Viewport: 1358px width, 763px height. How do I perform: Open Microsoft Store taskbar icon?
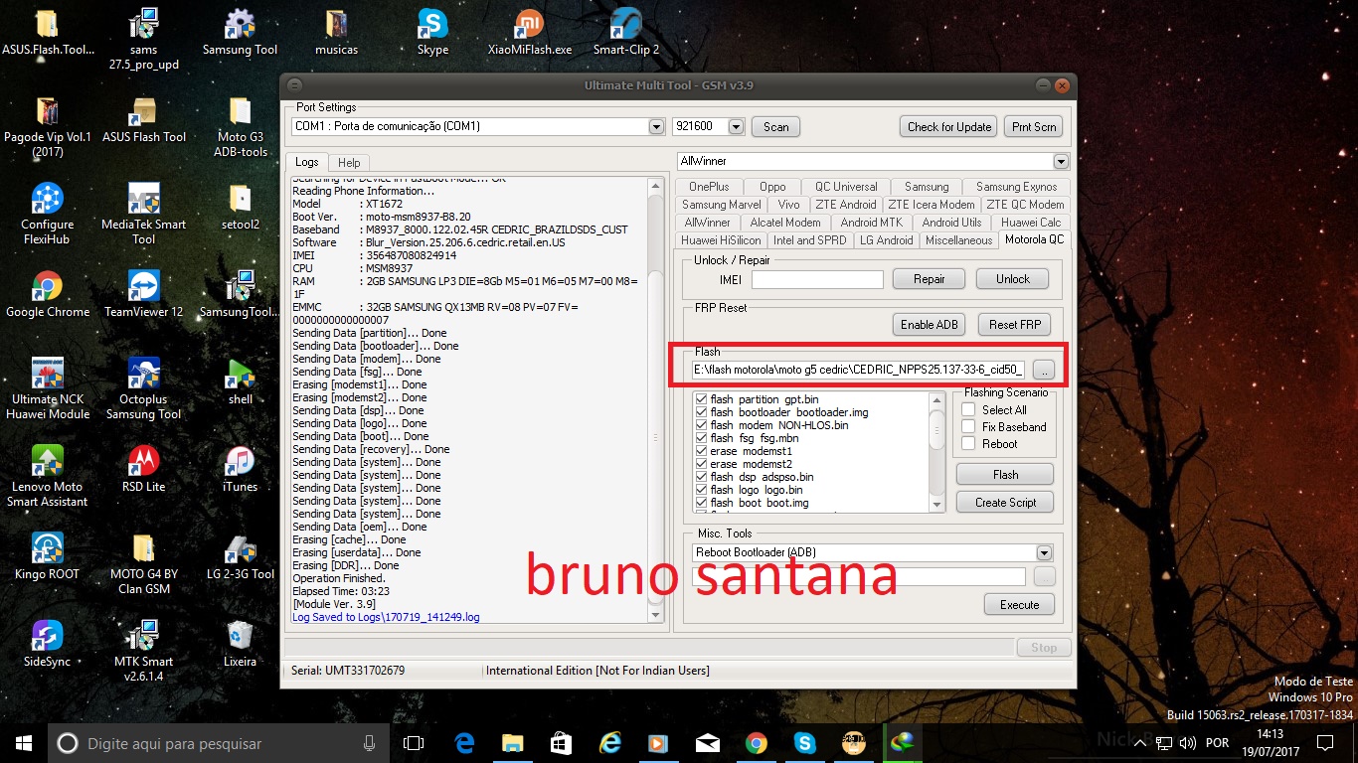pyautogui.click(x=560, y=742)
